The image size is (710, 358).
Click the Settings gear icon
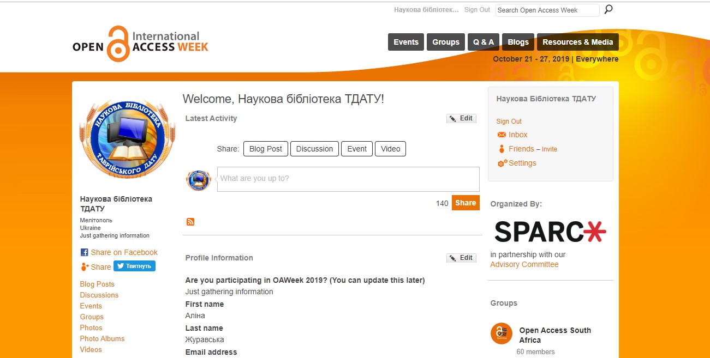point(502,163)
